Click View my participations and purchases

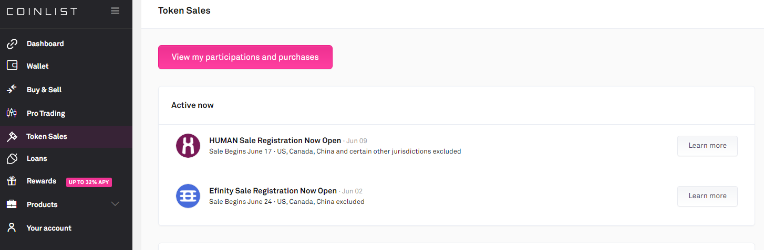245,57
